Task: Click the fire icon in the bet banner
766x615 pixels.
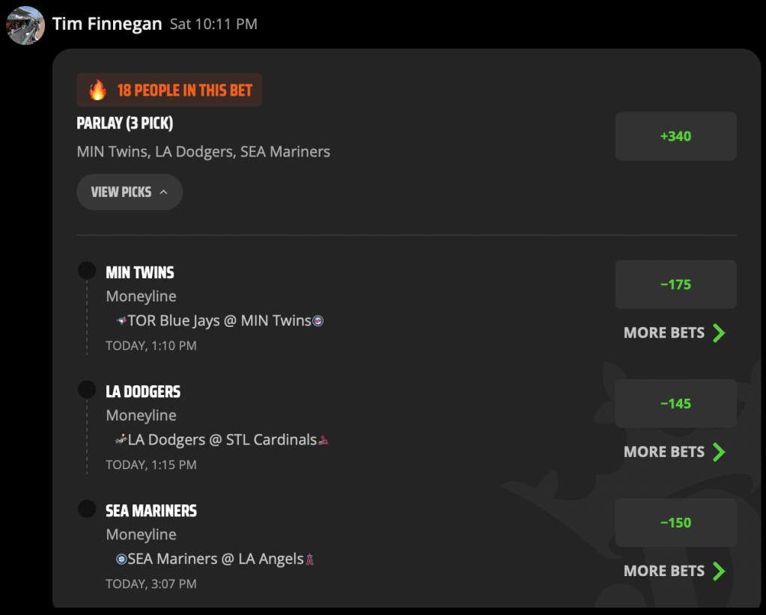Action: pos(97,91)
